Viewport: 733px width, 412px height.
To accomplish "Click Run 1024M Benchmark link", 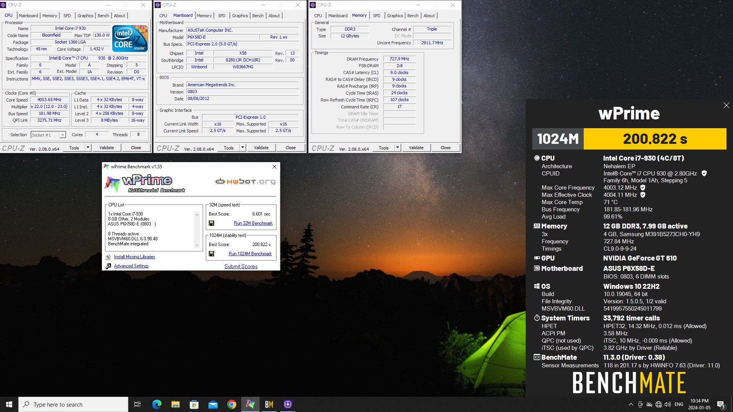I will click(x=250, y=254).
